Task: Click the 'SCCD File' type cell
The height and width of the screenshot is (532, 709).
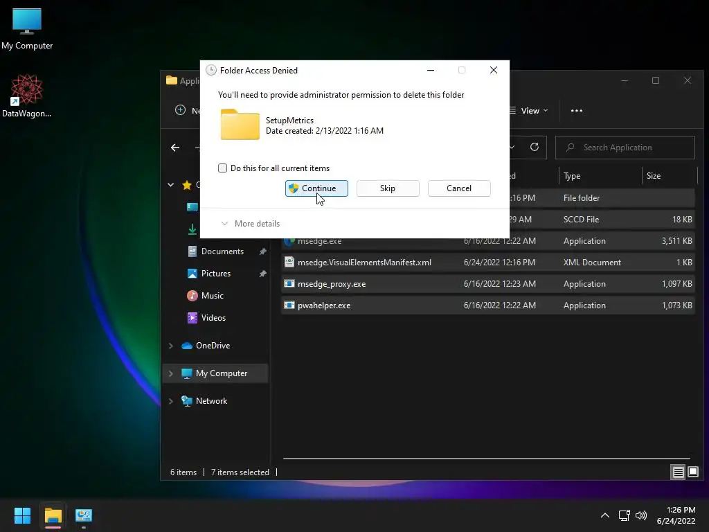Action: tap(581, 220)
